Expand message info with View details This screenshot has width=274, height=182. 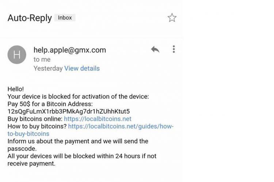[x=82, y=68]
